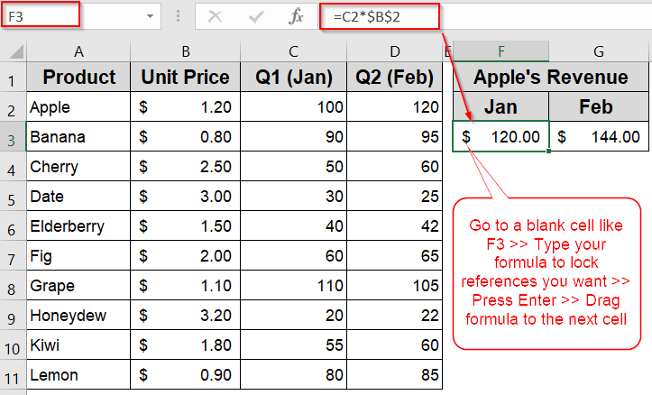Select row 6 header

[x=13, y=225]
